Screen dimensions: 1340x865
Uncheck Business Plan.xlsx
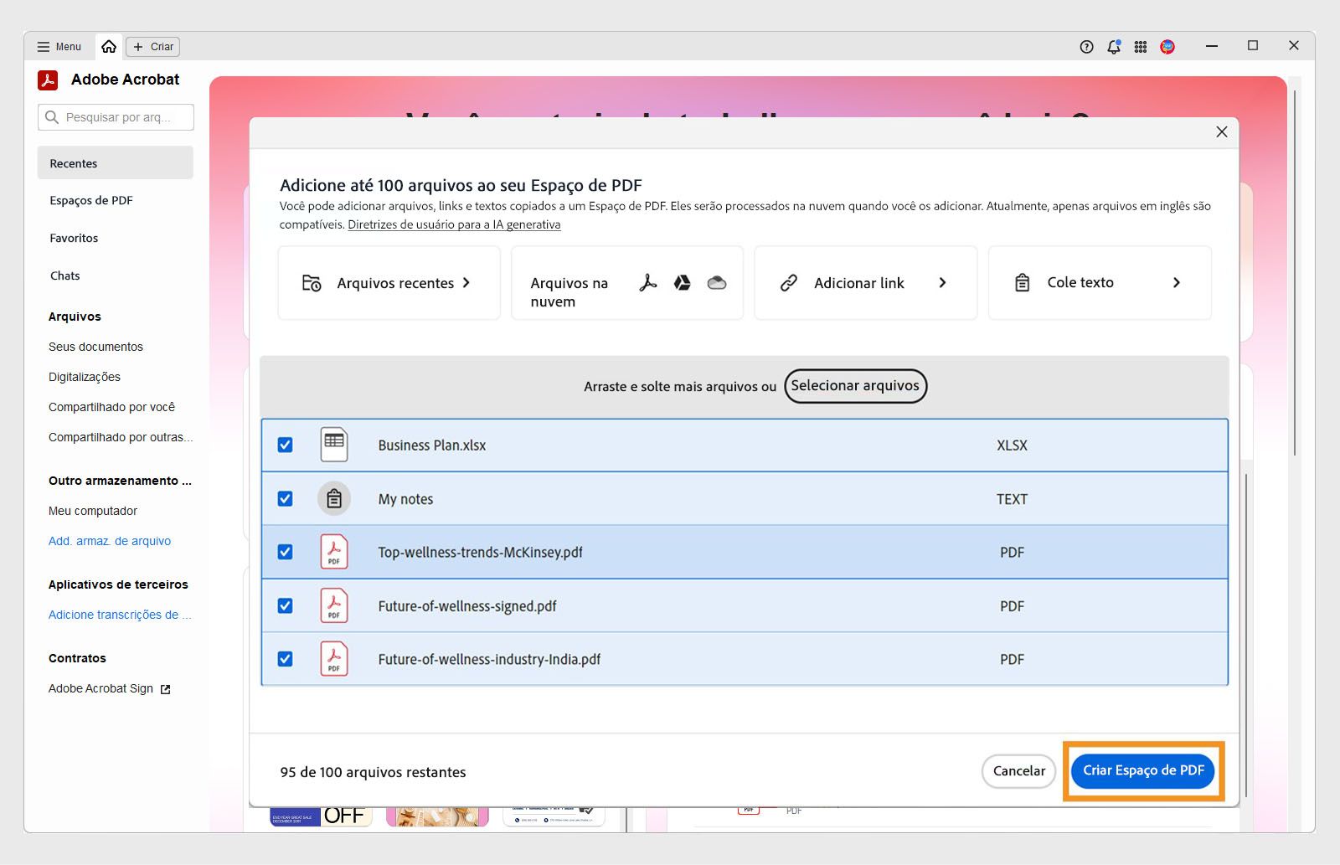[286, 445]
